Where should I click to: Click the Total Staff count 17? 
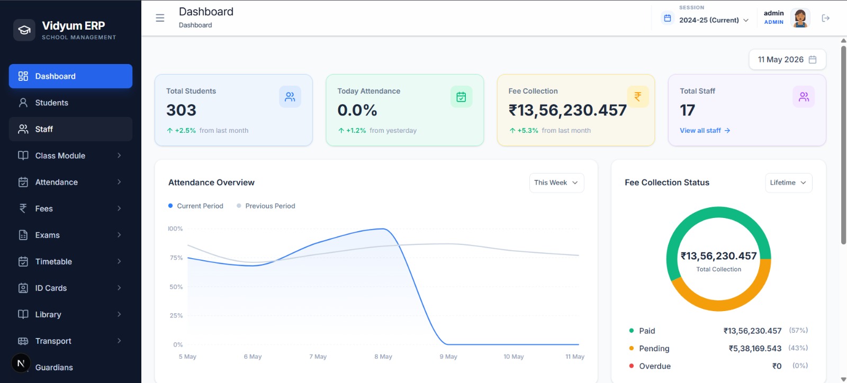point(687,110)
